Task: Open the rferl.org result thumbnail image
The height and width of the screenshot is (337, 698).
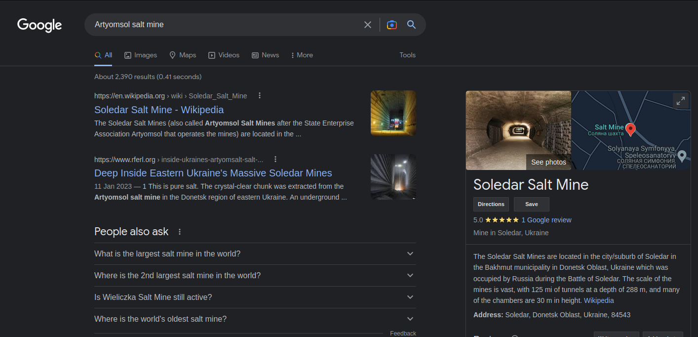Action: point(393,177)
